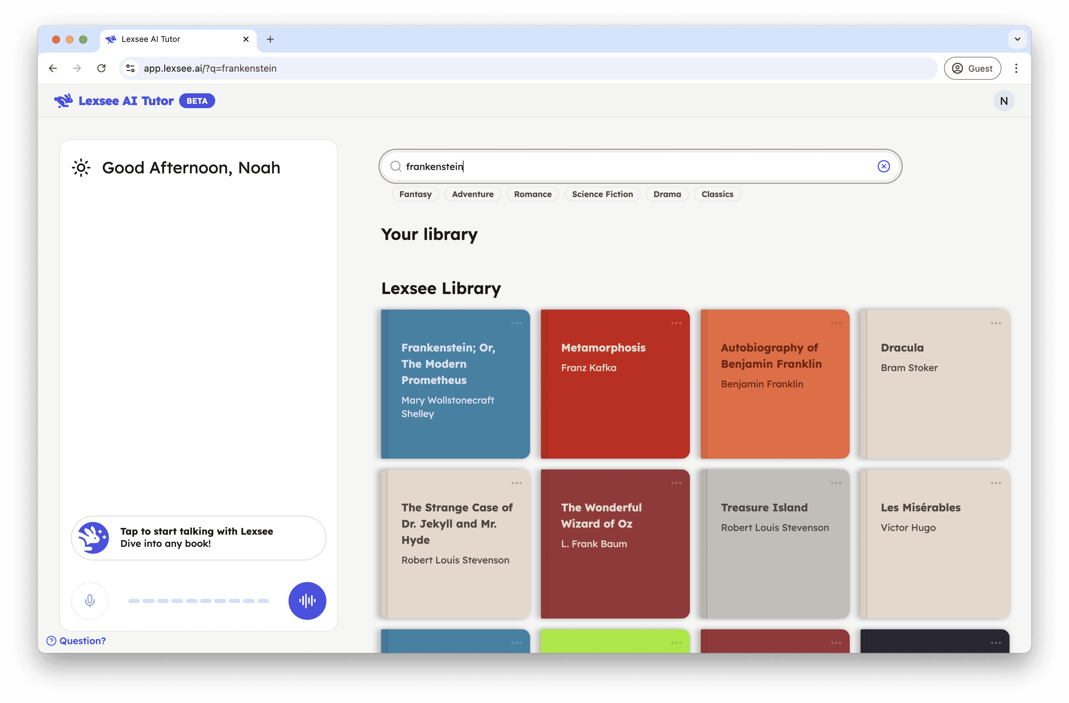The width and height of the screenshot is (1069, 703).
Task: Toggle the Science Fiction genre filter
Action: coord(602,194)
